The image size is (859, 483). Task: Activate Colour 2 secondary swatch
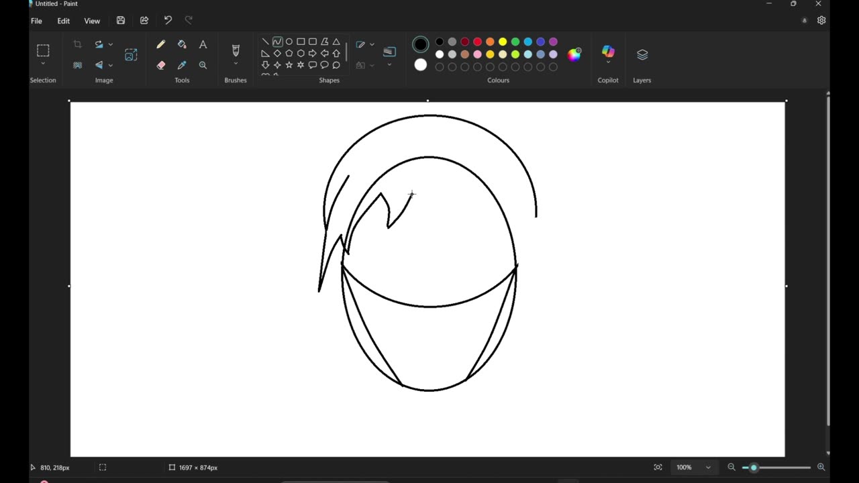(x=421, y=65)
